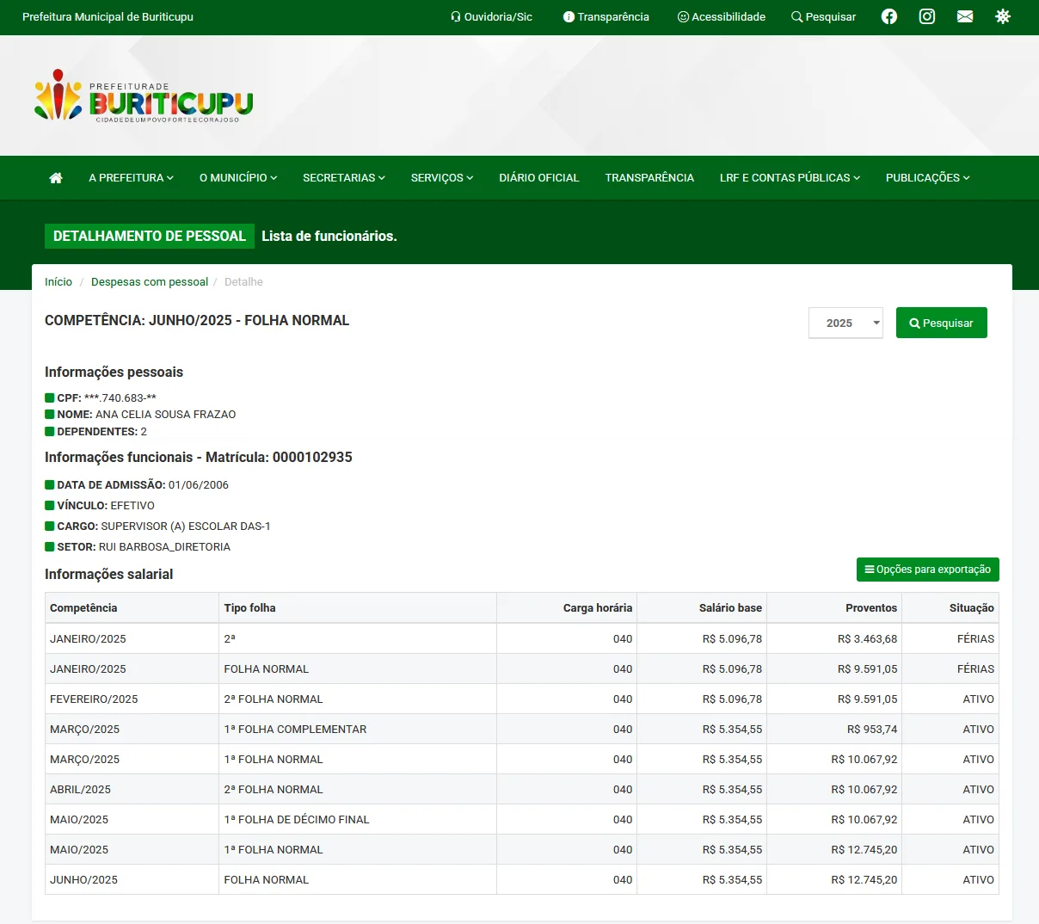1039x924 pixels.
Task: Select Transparência in the green navigation bar
Action: (x=649, y=178)
